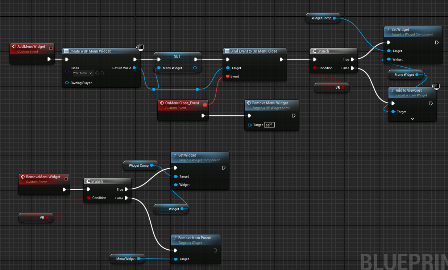Click the AddMenuWidget execution output pin
This screenshot has height=270, width=448.
(x=49, y=59)
